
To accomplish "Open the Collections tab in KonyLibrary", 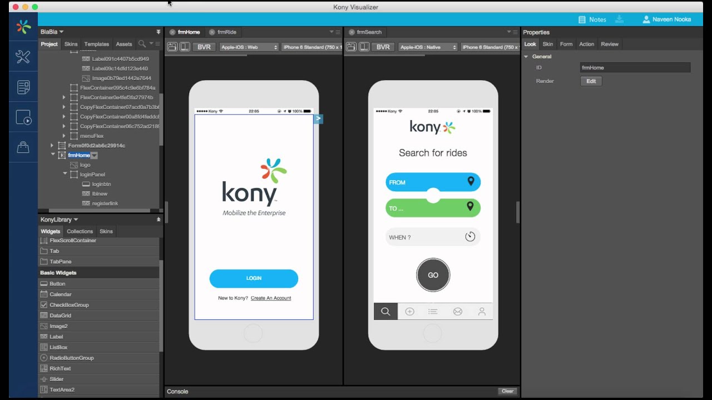I will click(80, 232).
